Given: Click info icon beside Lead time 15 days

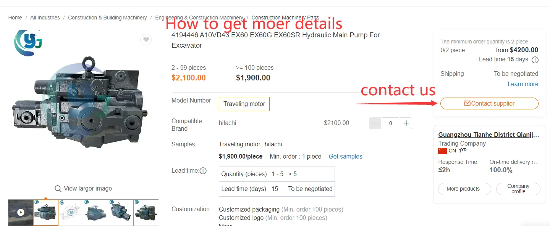Looking at the screenshot, I should (x=535, y=60).
